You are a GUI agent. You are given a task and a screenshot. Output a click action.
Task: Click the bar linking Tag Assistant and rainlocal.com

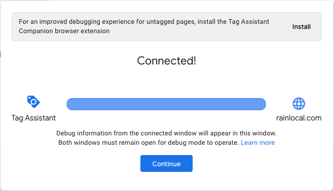coord(166,104)
